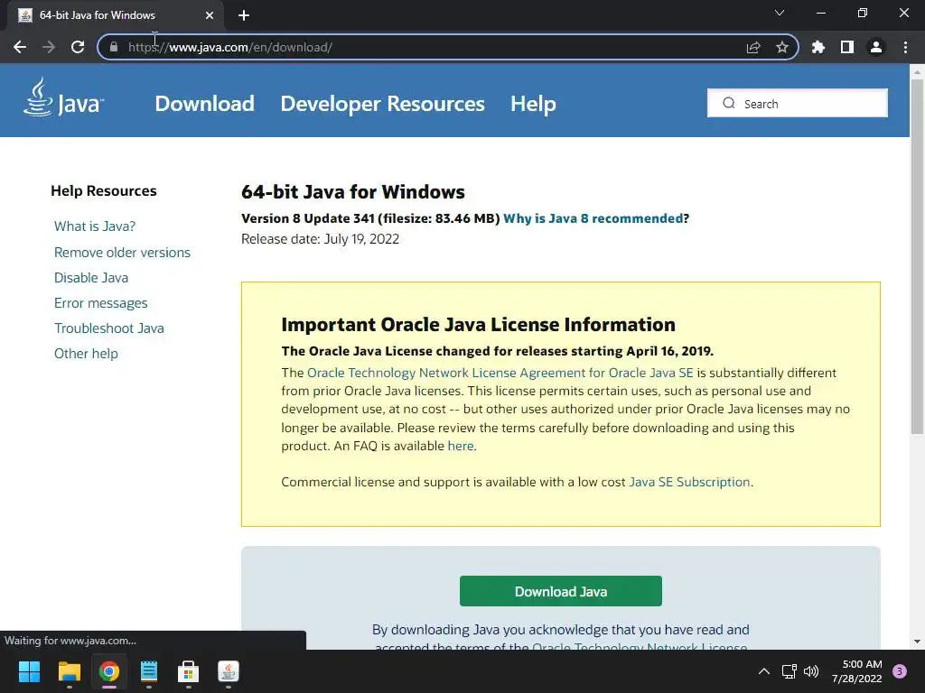Screen dimensions: 925x693
Task: Click the volume speaker icon in tray
Action: coord(812,671)
